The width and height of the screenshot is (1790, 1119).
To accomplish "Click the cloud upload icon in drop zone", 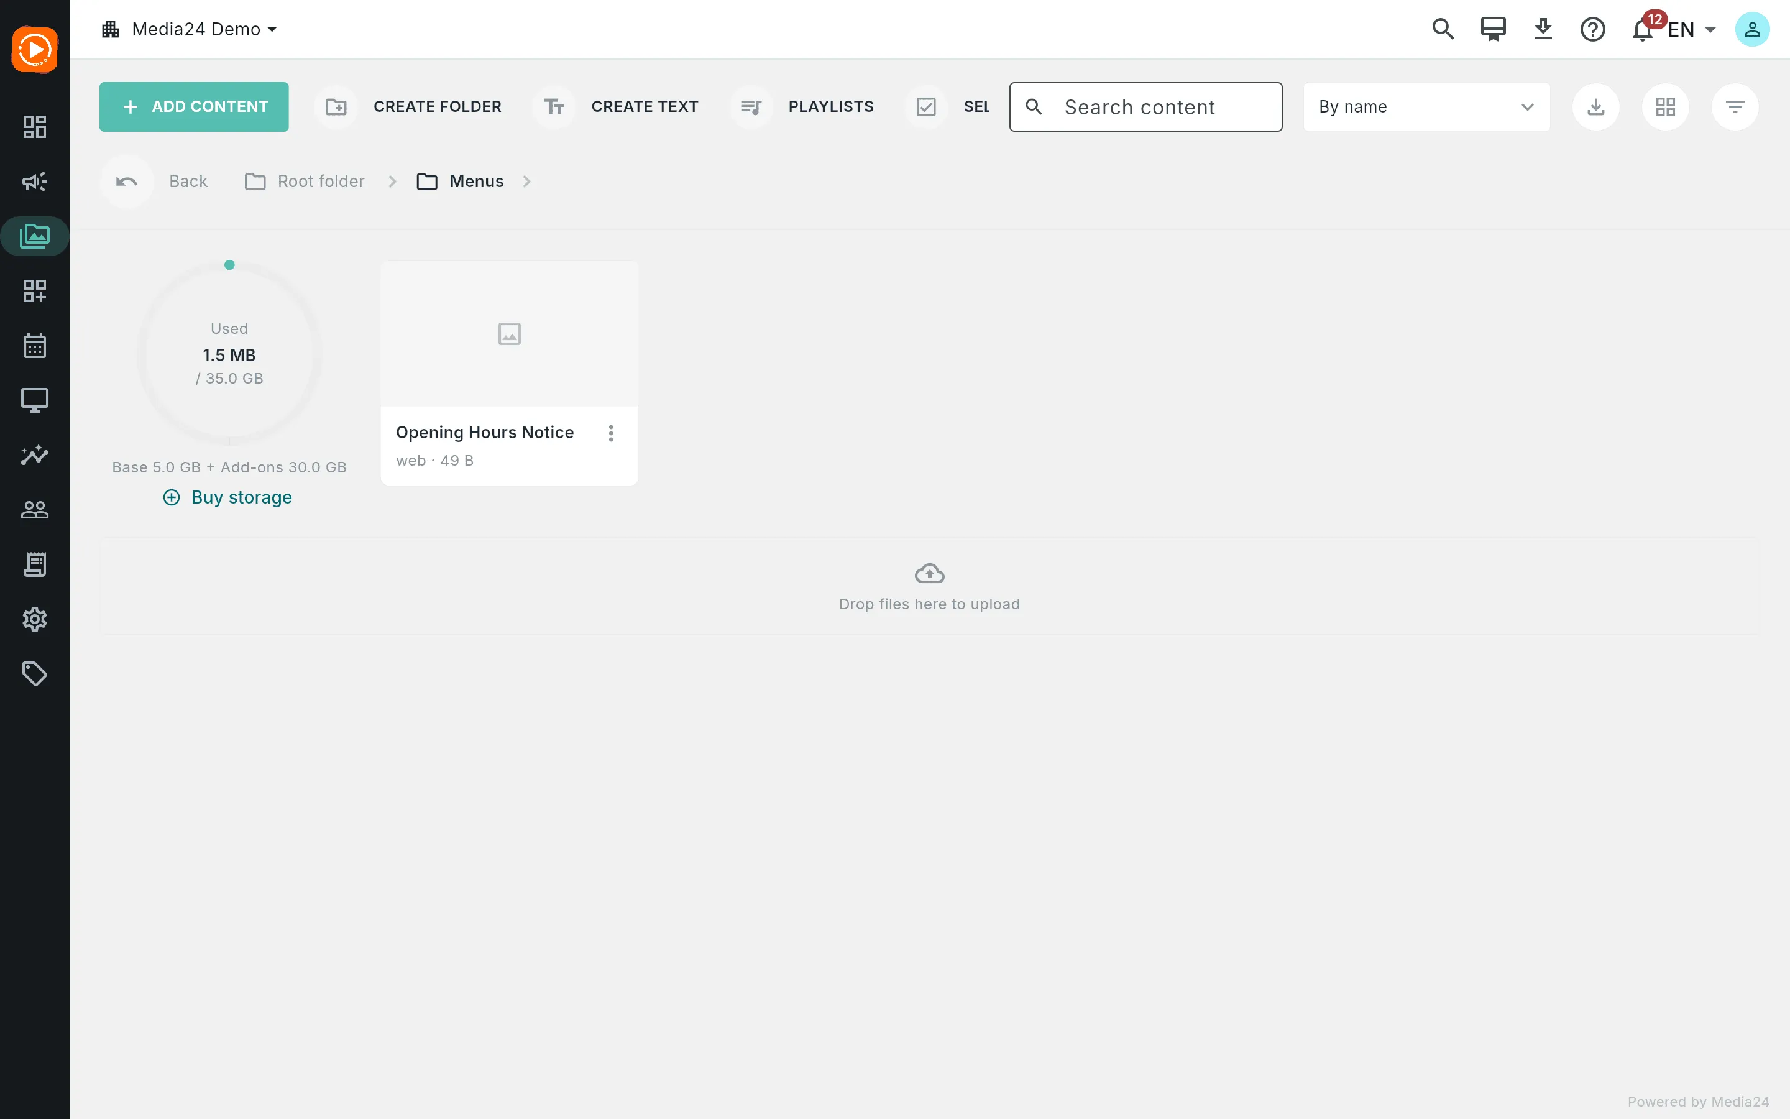I will pyautogui.click(x=930, y=574).
